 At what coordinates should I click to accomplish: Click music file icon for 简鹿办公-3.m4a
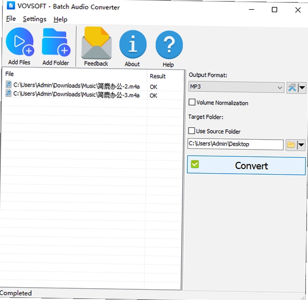[x=8, y=93]
